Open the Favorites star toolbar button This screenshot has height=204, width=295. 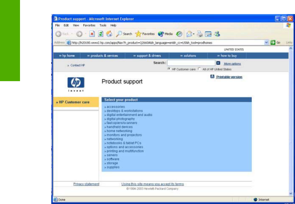145,34
